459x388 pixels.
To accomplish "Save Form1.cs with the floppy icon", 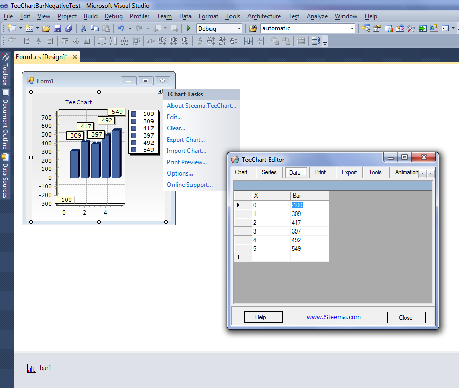I will click(58, 28).
